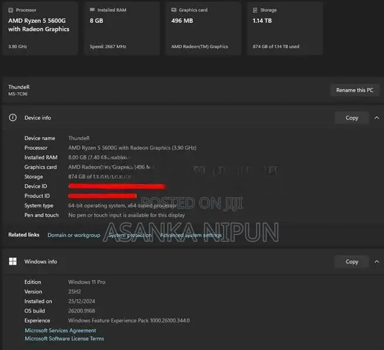Open Advanced system settings link

(191, 235)
